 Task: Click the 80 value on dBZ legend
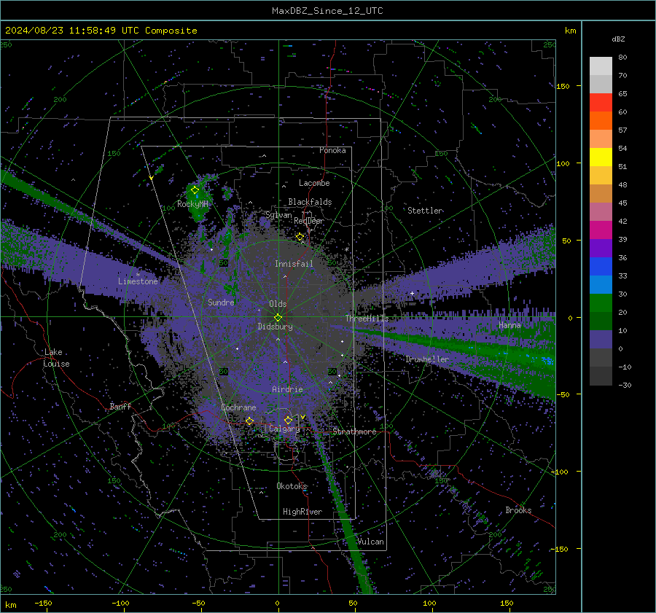click(623, 58)
